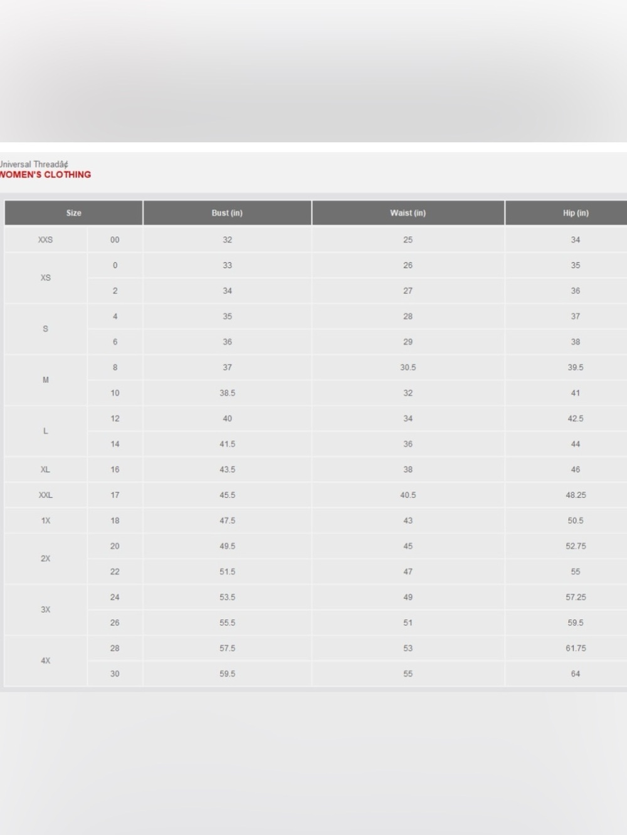This screenshot has height=835, width=627.
Task: Click bust value 53.5 for size 24
Action: click(x=227, y=598)
